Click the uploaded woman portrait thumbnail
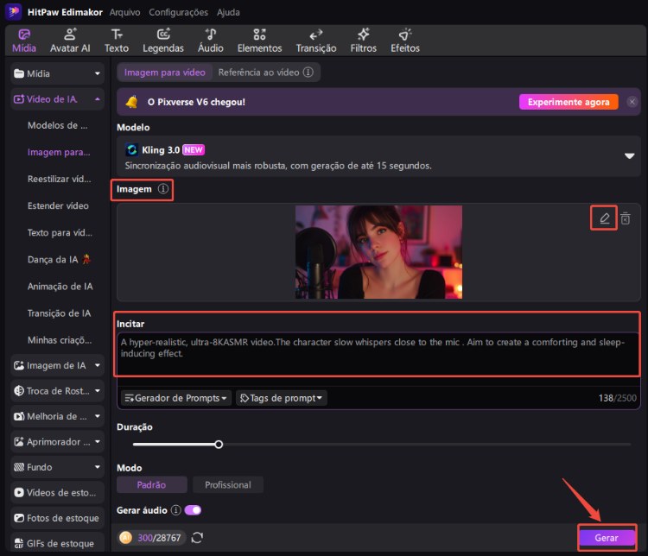This screenshot has width=648, height=556. (378, 252)
